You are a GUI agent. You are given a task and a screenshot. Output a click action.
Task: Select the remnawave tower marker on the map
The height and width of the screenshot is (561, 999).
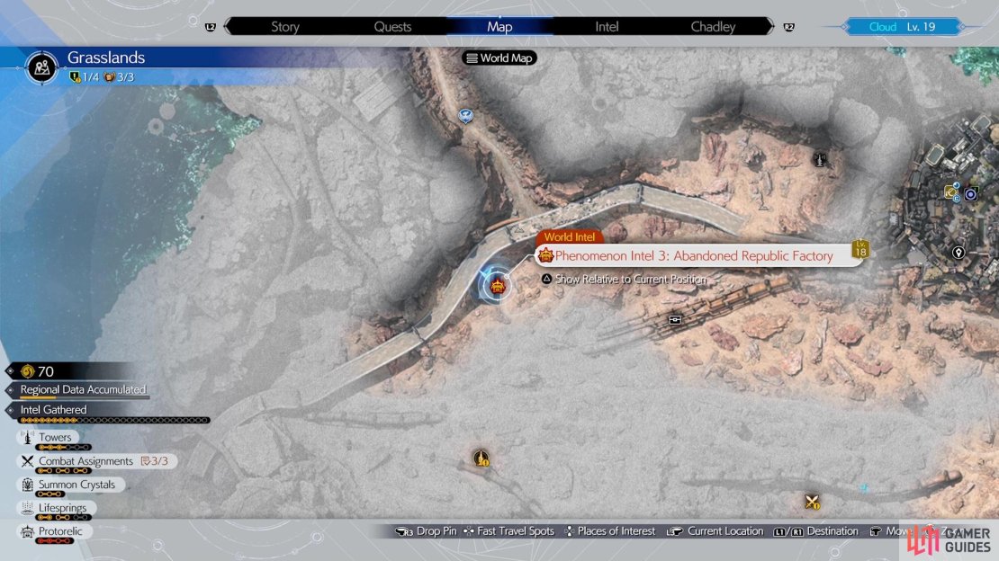pos(820,159)
